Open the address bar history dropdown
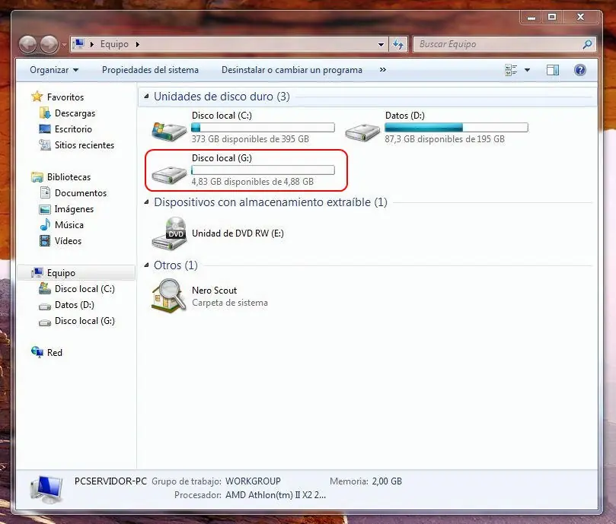The image size is (616, 524). (381, 44)
